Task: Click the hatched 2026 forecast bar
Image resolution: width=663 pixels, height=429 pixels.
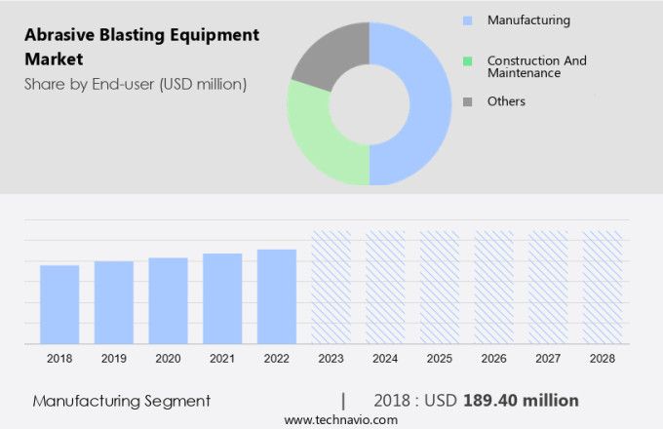Action: [x=493, y=287]
